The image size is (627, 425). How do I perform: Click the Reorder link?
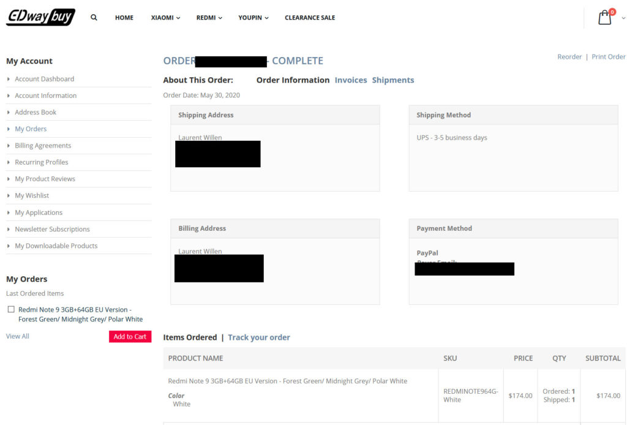569,56
